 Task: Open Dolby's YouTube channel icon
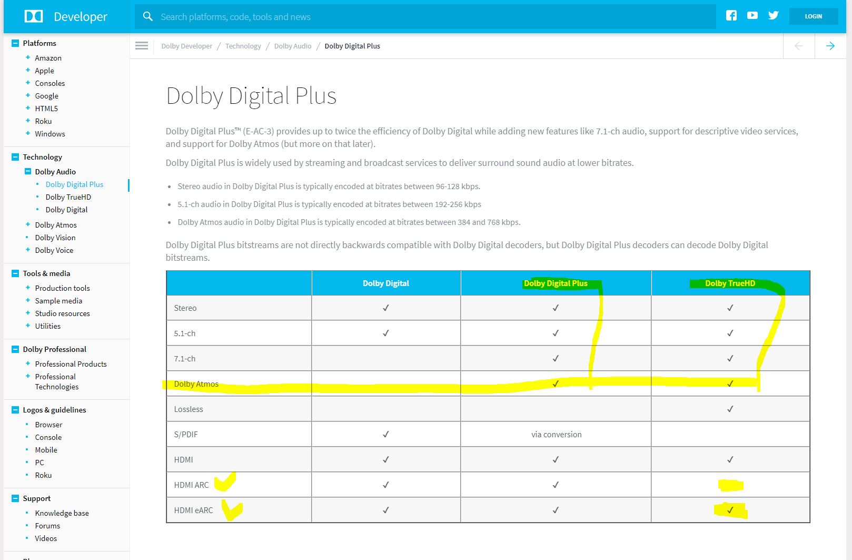[752, 16]
